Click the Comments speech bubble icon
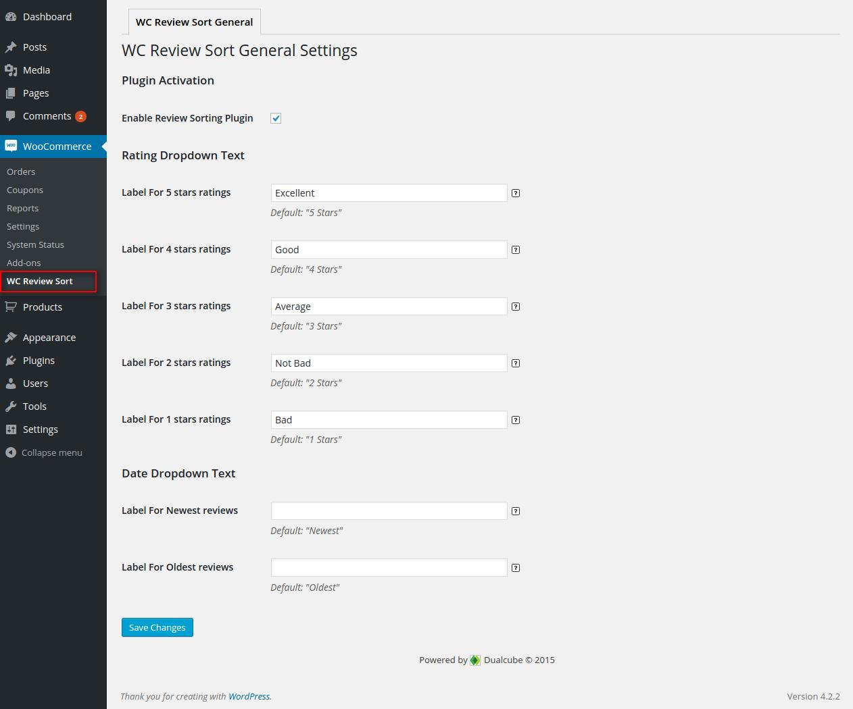The height and width of the screenshot is (709, 853). [11, 116]
